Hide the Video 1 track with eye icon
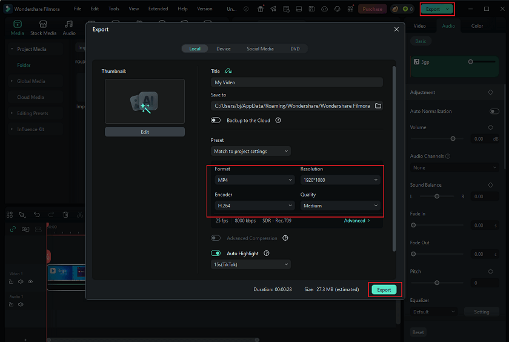Image resolution: width=509 pixels, height=342 pixels. [30, 281]
